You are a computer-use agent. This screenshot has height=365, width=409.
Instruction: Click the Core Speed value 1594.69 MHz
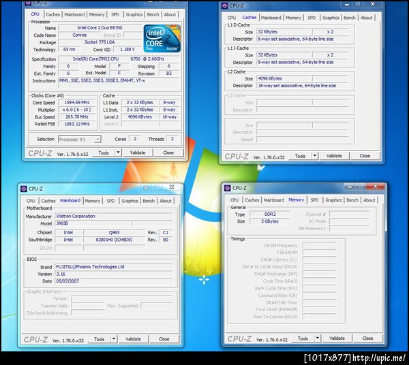77,102
